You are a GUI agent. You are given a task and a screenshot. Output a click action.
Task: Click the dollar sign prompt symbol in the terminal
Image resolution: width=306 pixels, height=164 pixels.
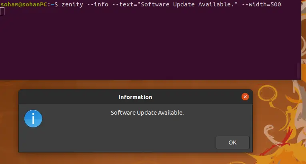[x=56, y=4]
